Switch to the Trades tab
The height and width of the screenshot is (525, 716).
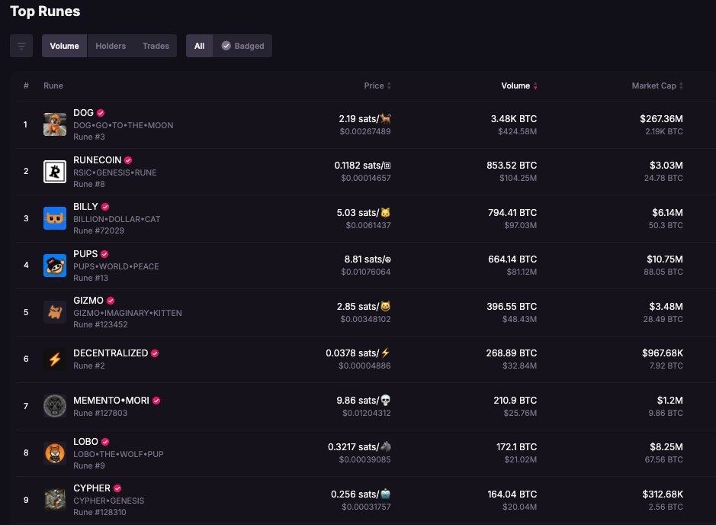tap(156, 46)
